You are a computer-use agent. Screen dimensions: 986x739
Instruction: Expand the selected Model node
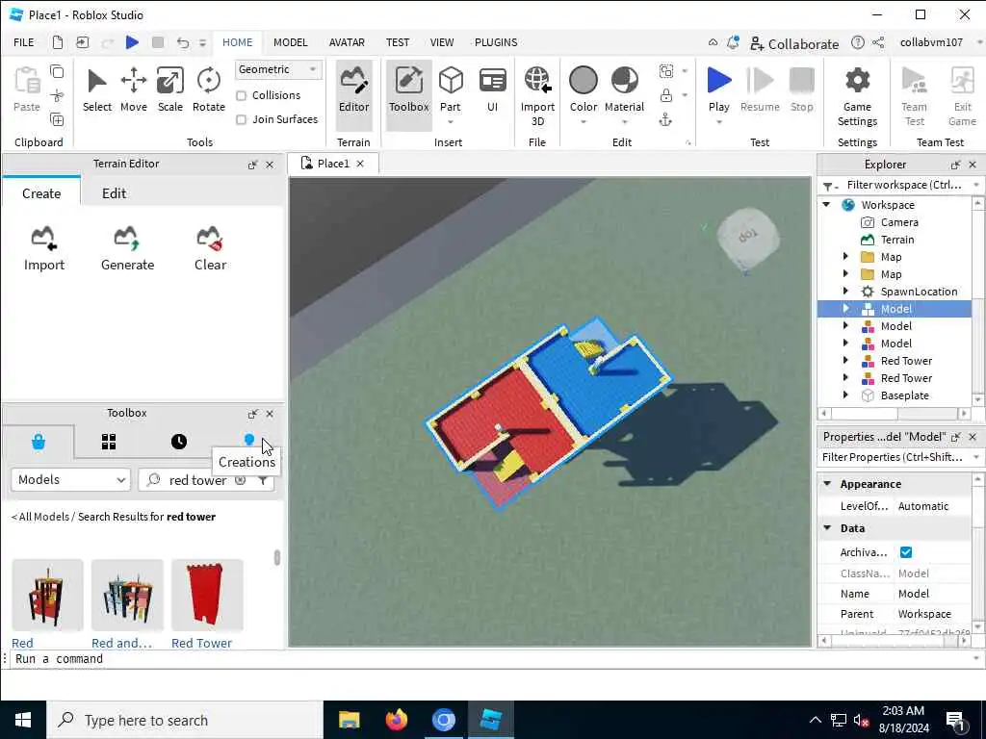[x=845, y=309]
